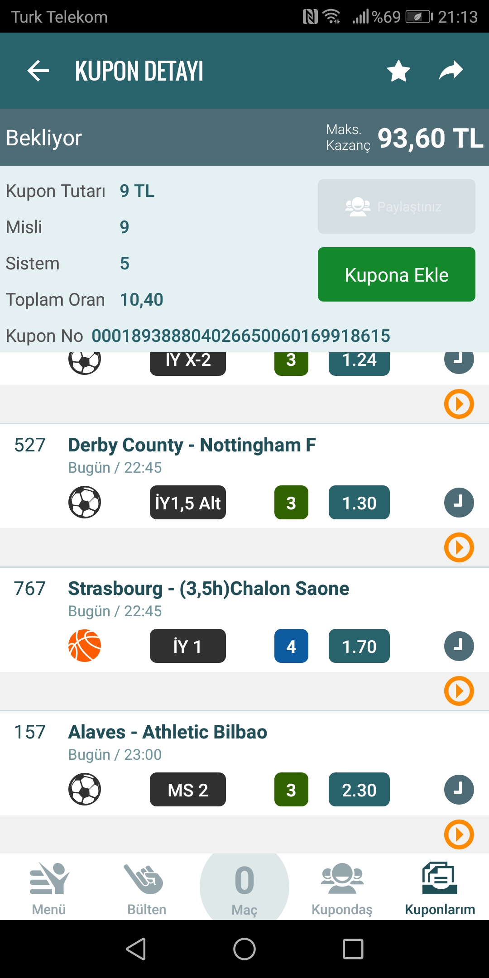Image resolution: width=489 pixels, height=978 pixels.
Task: Tap the share arrow icon
Action: point(451,71)
